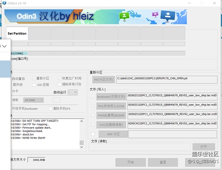Click the 开始 start button

130,162
